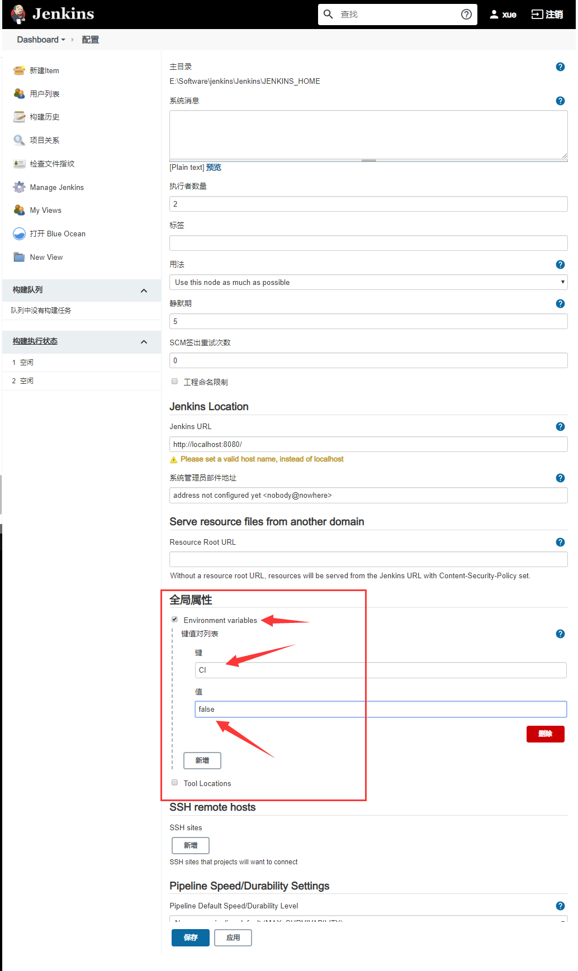Click the 系统管理员邮件地址 field
The width and height of the screenshot is (578, 971).
[x=368, y=496]
